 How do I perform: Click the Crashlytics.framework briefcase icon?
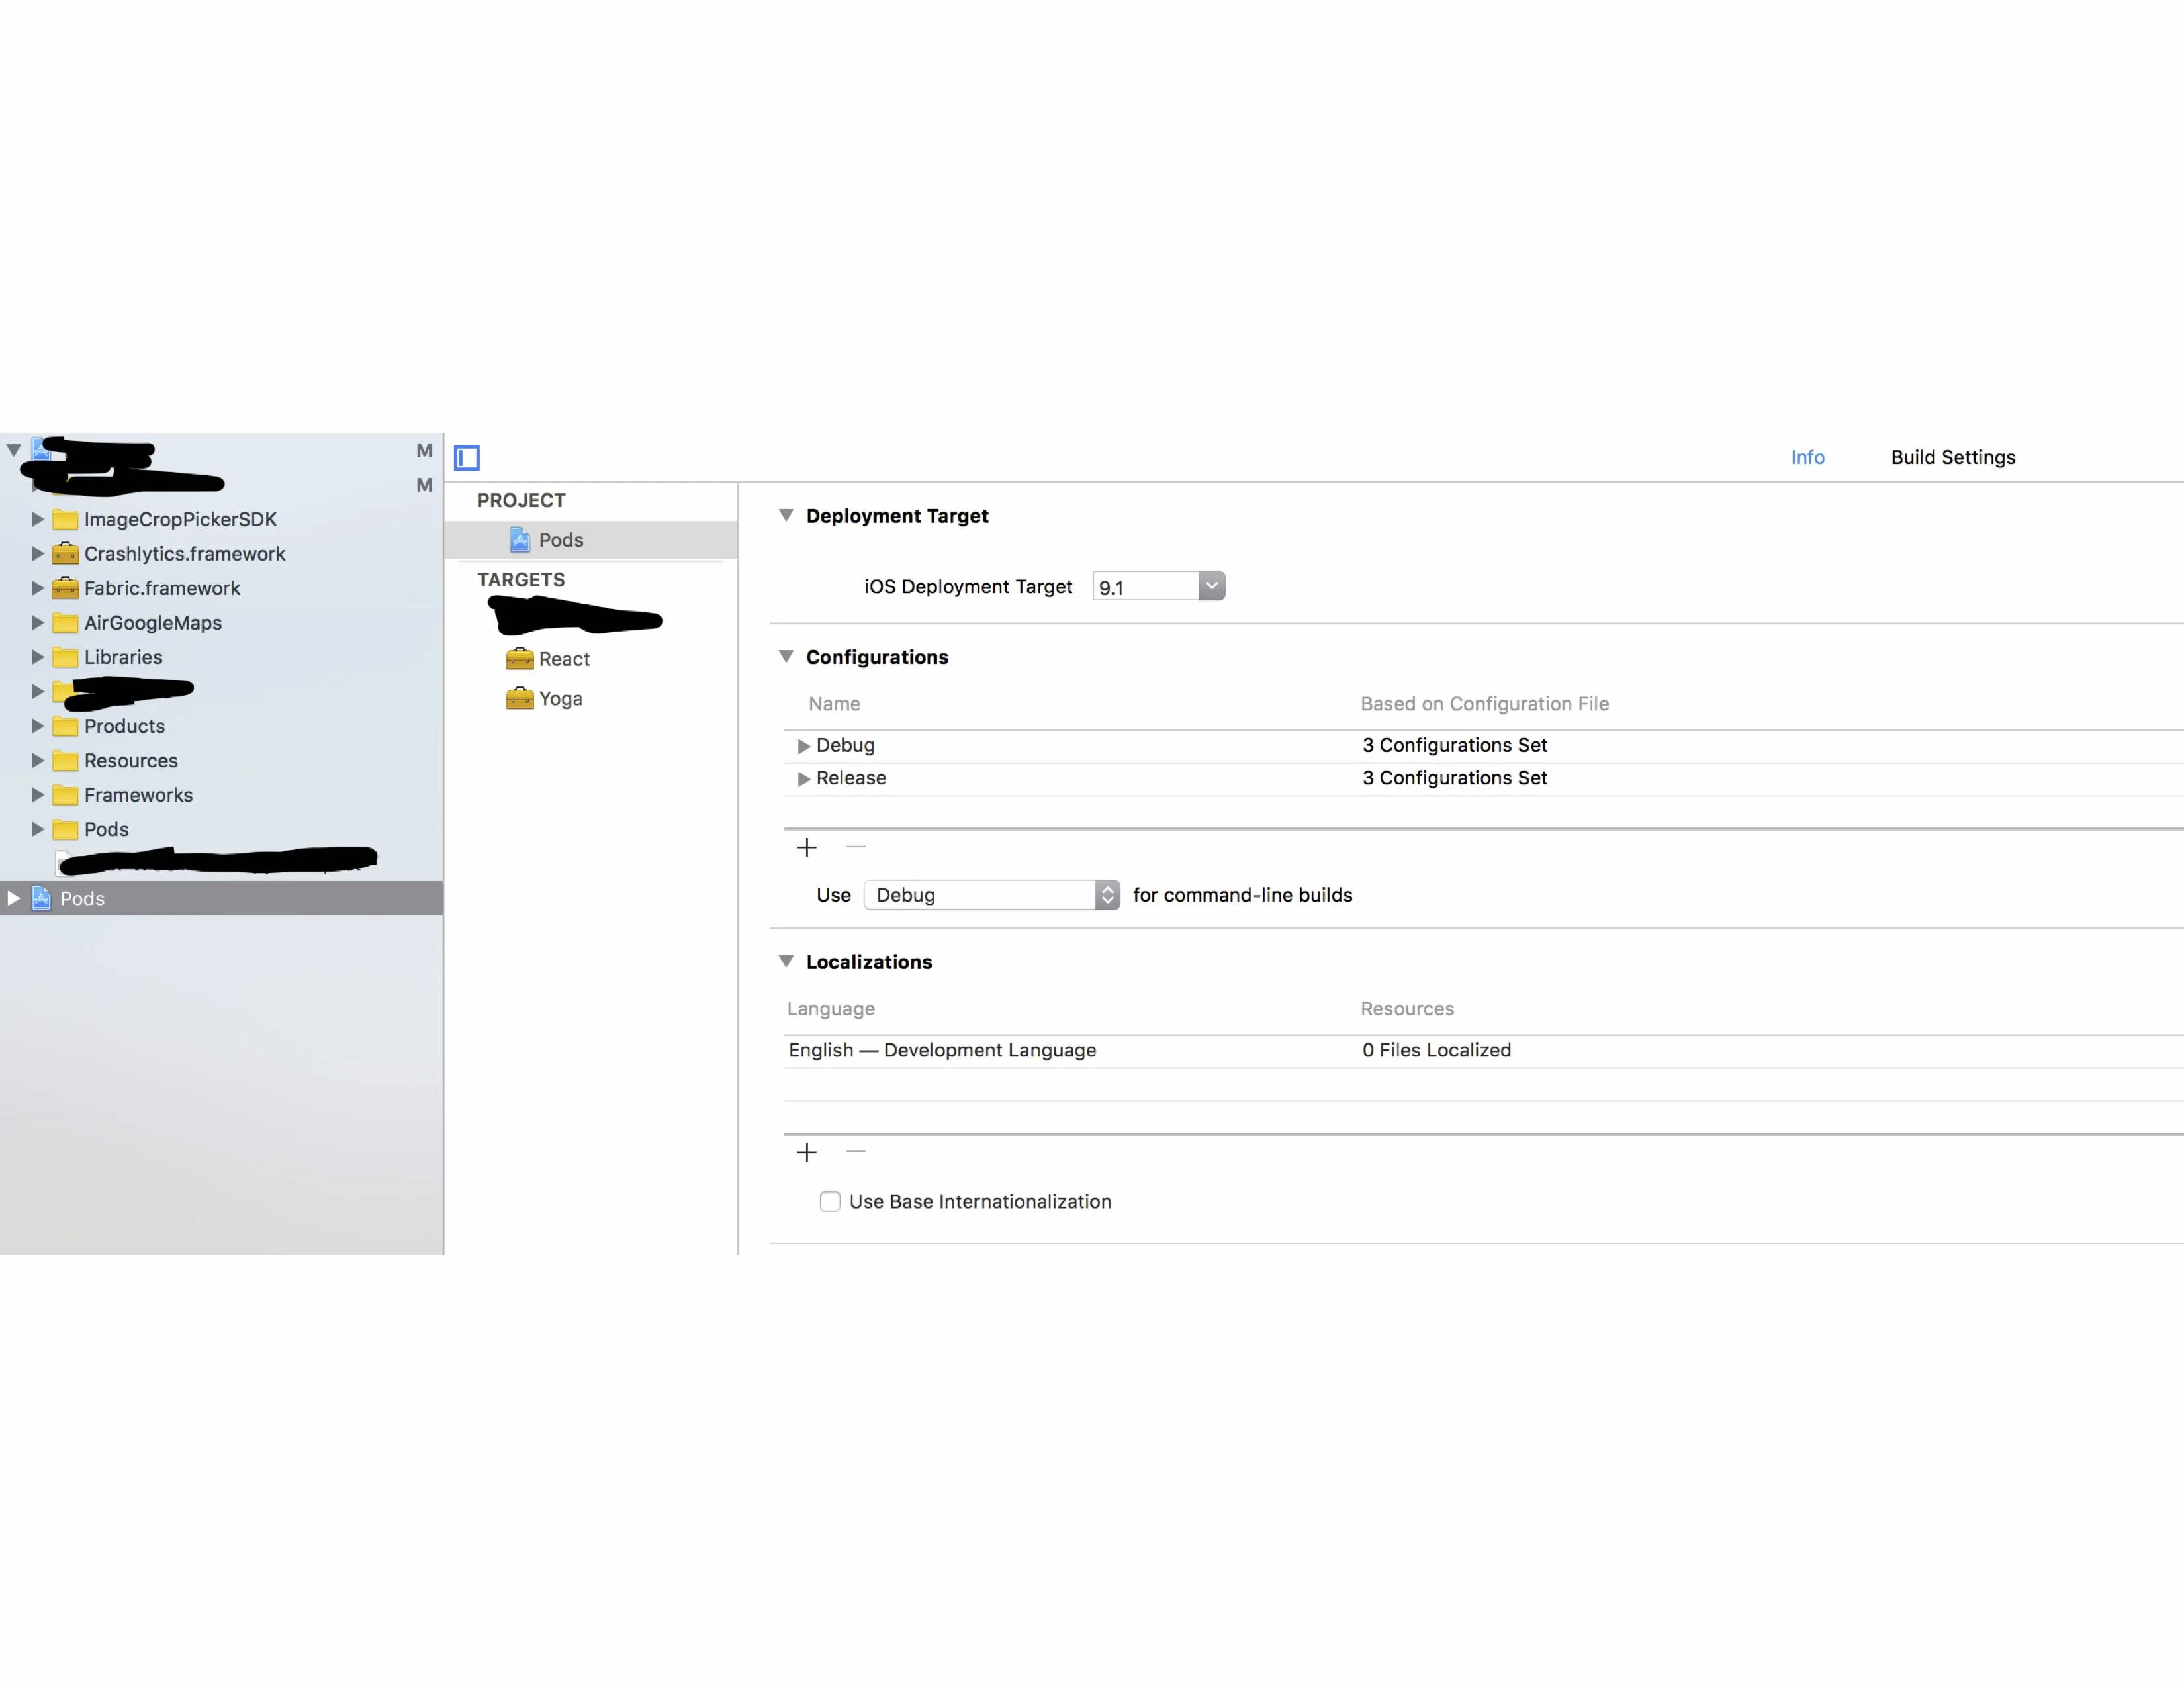[65, 553]
